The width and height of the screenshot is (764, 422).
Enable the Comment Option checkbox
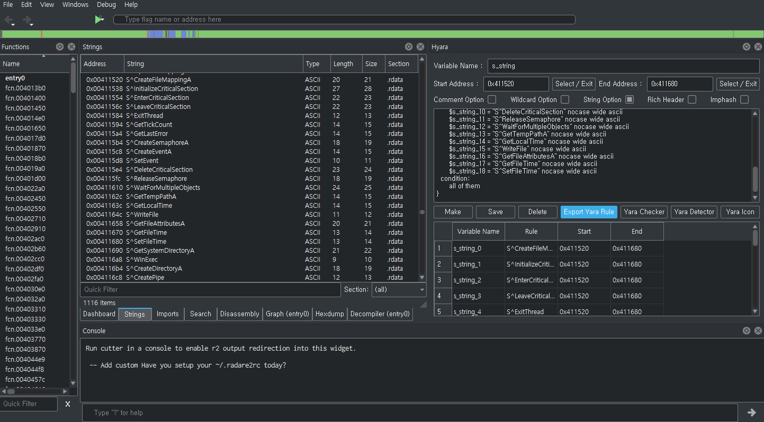point(492,99)
